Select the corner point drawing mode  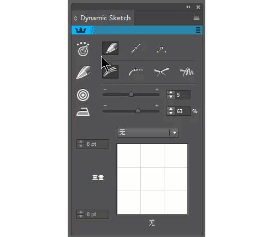pyautogui.click(x=162, y=50)
